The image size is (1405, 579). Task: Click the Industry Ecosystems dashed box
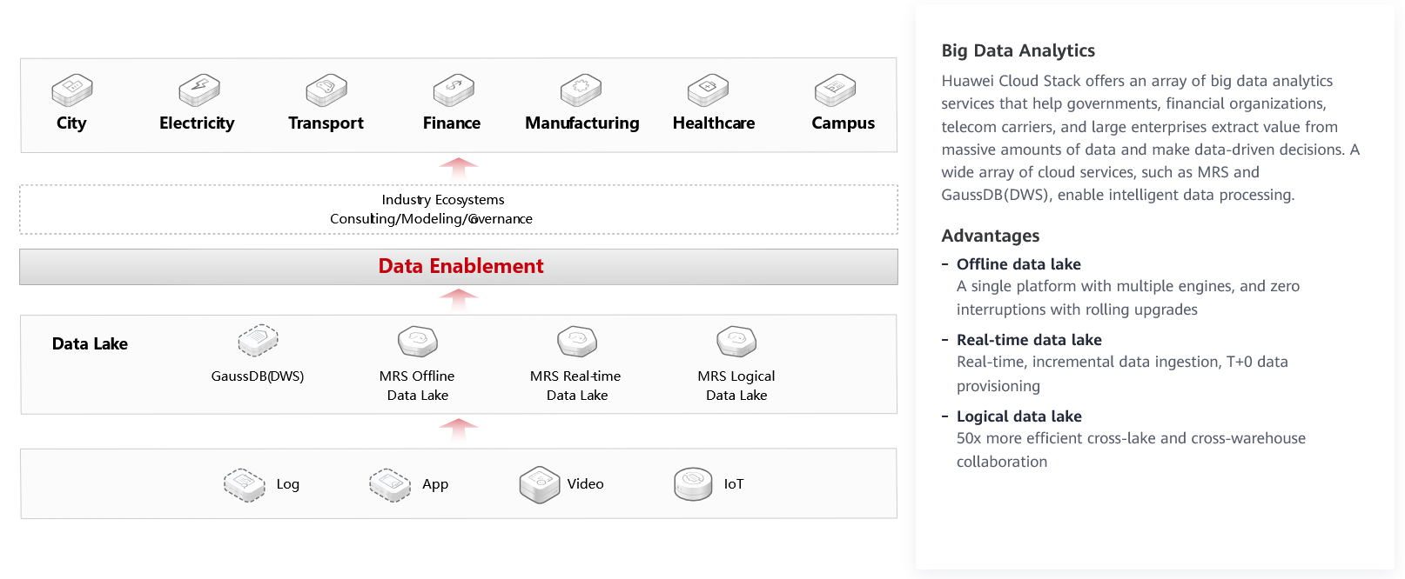coord(459,210)
